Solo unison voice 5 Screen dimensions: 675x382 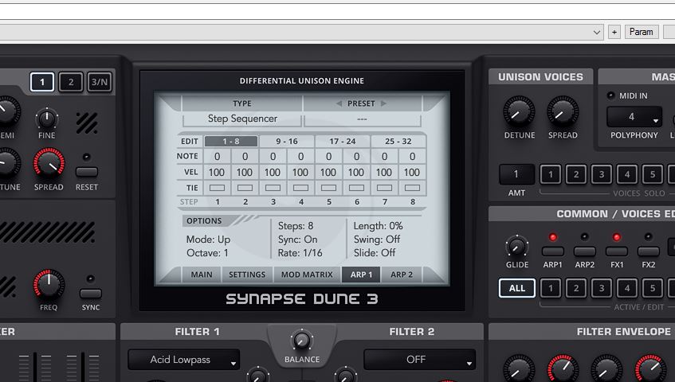click(x=653, y=174)
